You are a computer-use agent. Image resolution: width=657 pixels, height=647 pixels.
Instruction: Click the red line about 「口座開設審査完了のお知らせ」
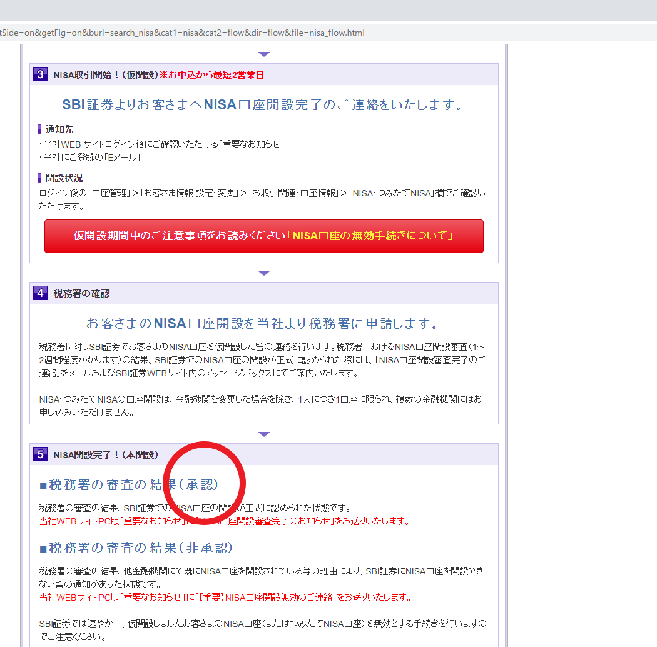[225, 521]
